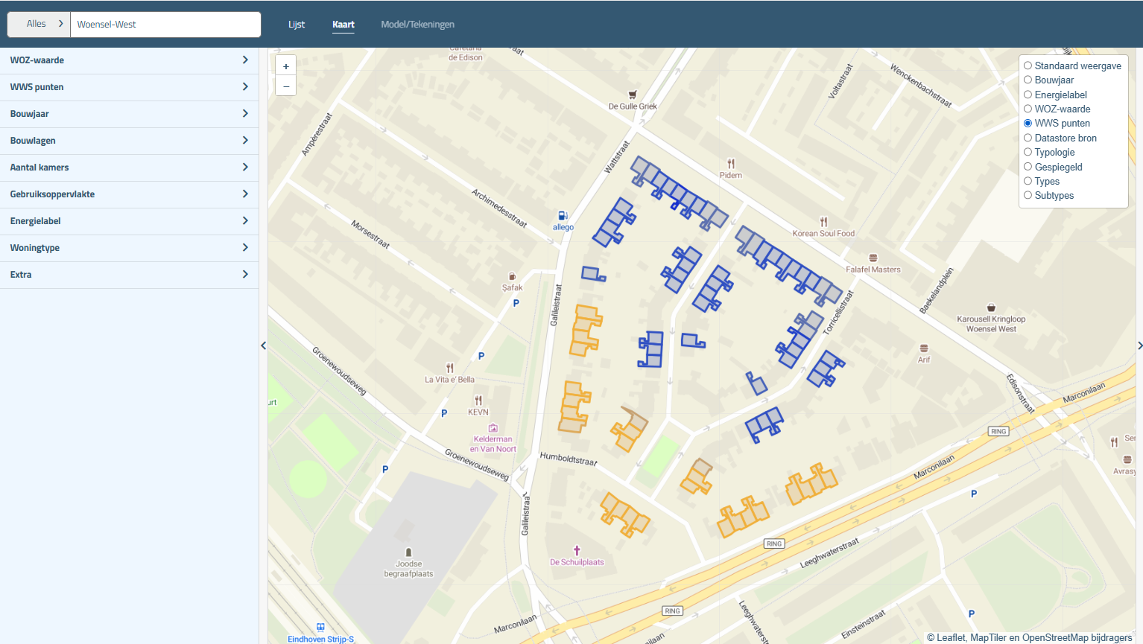
Task: Collapse the left filter panel arrow
Action: coord(263,345)
